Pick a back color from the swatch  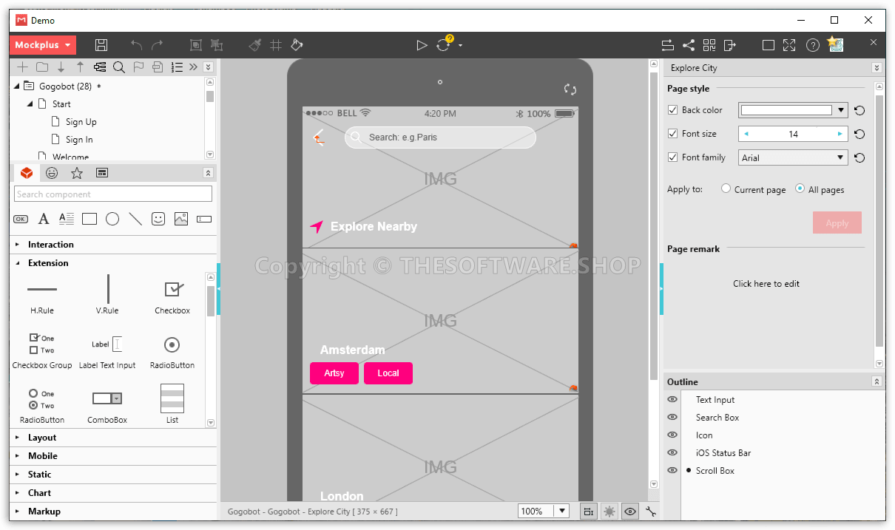(788, 109)
